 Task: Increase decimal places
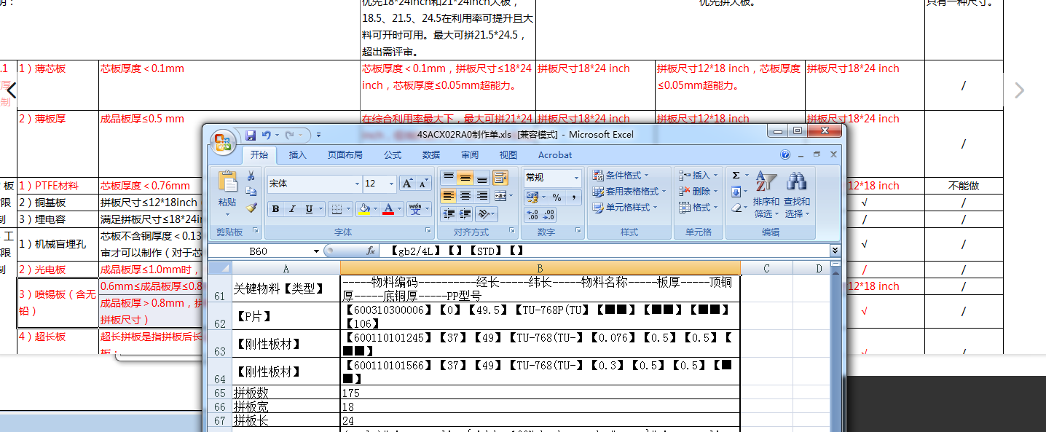coord(532,214)
